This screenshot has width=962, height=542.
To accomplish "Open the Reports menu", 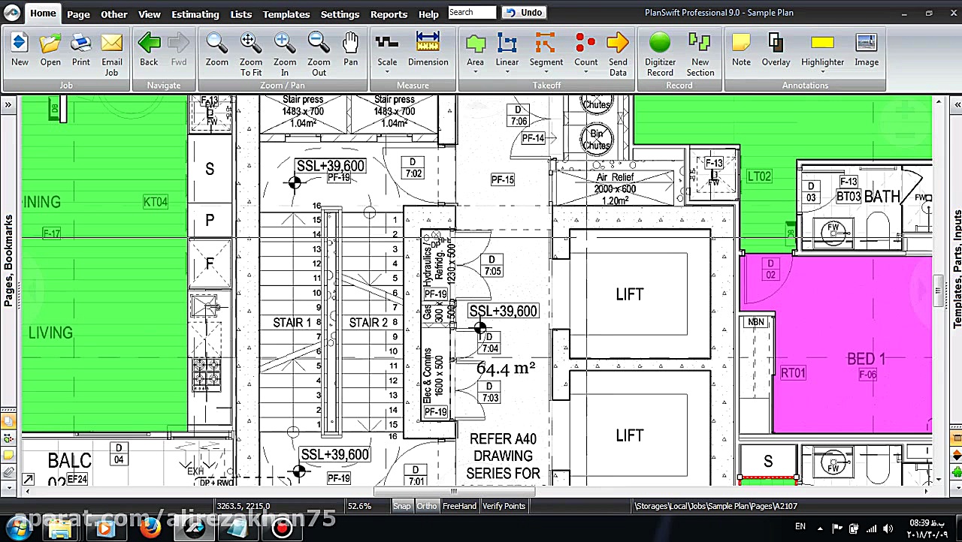I will click(389, 14).
